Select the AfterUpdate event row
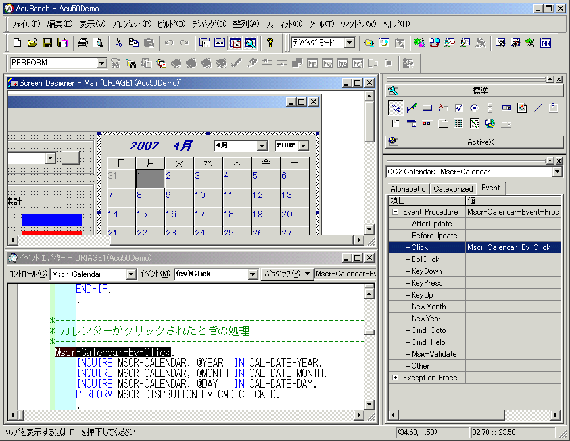 [x=475, y=224]
